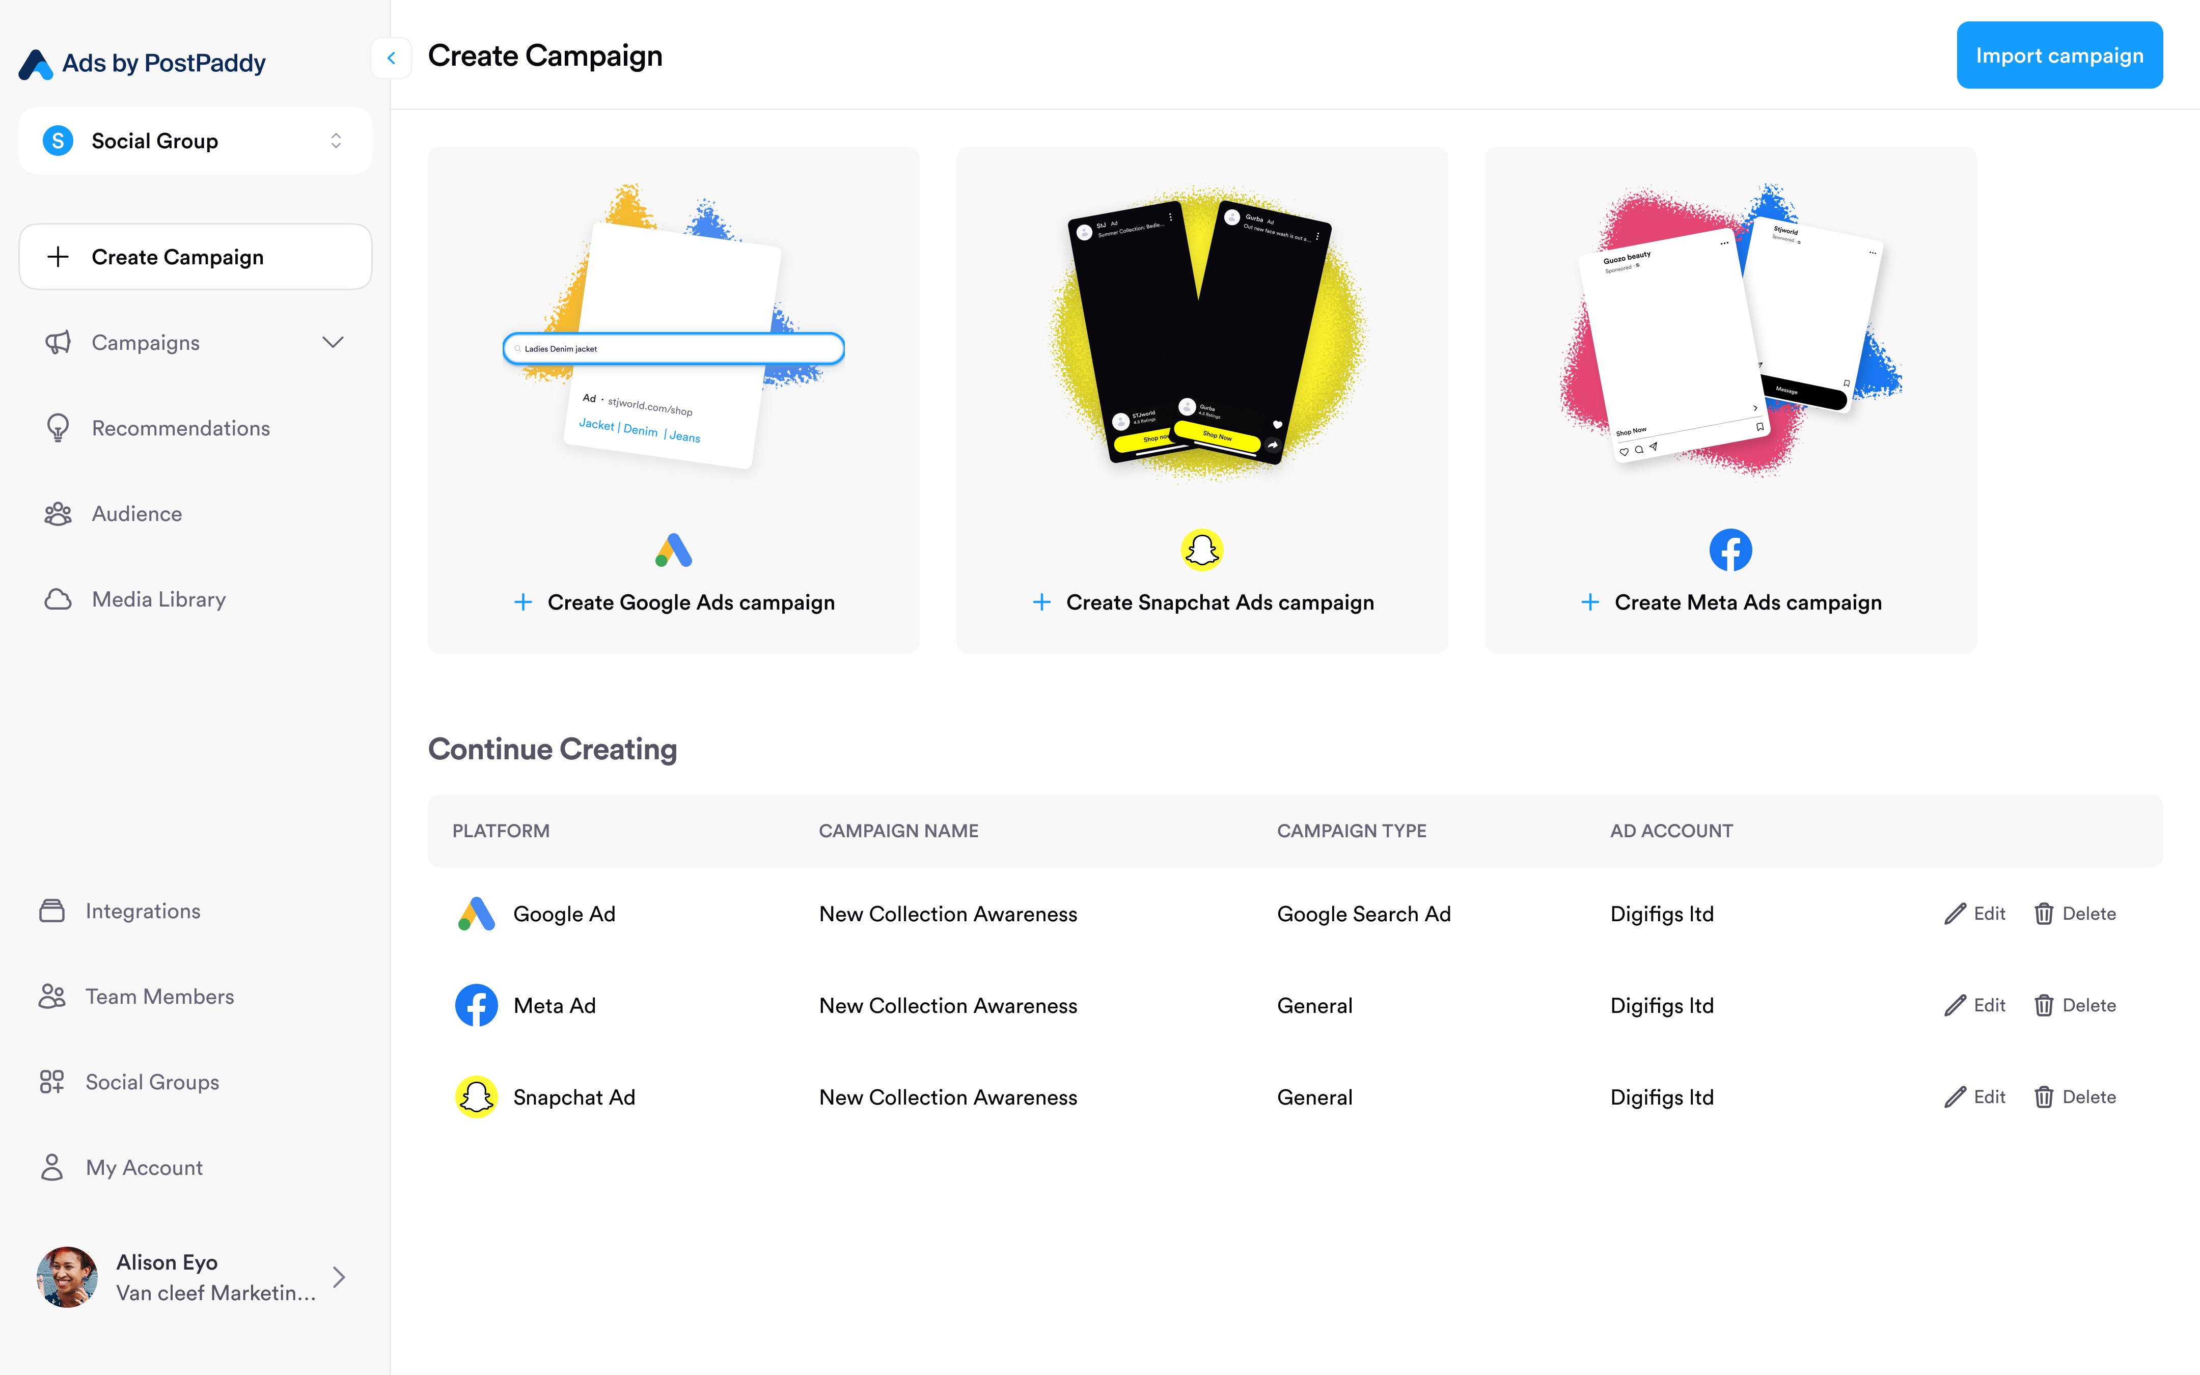The image size is (2200, 1375).
Task: Click the Audience people icon
Action: [x=57, y=514]
